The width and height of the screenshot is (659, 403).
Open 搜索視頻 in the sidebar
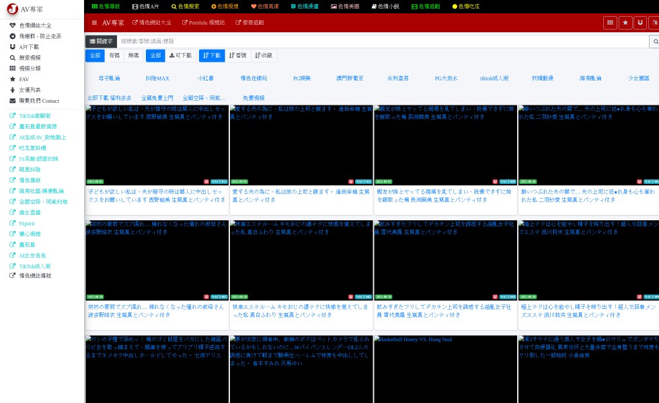(x=29, y=58)
